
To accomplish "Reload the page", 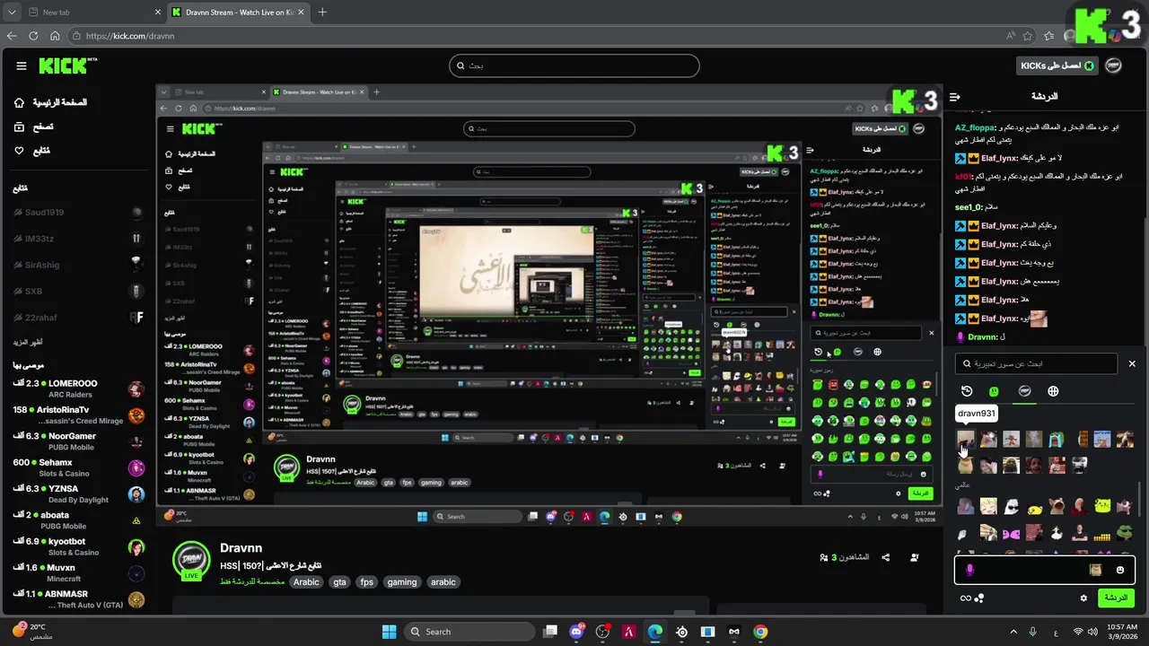I will (x=33, y=36).
